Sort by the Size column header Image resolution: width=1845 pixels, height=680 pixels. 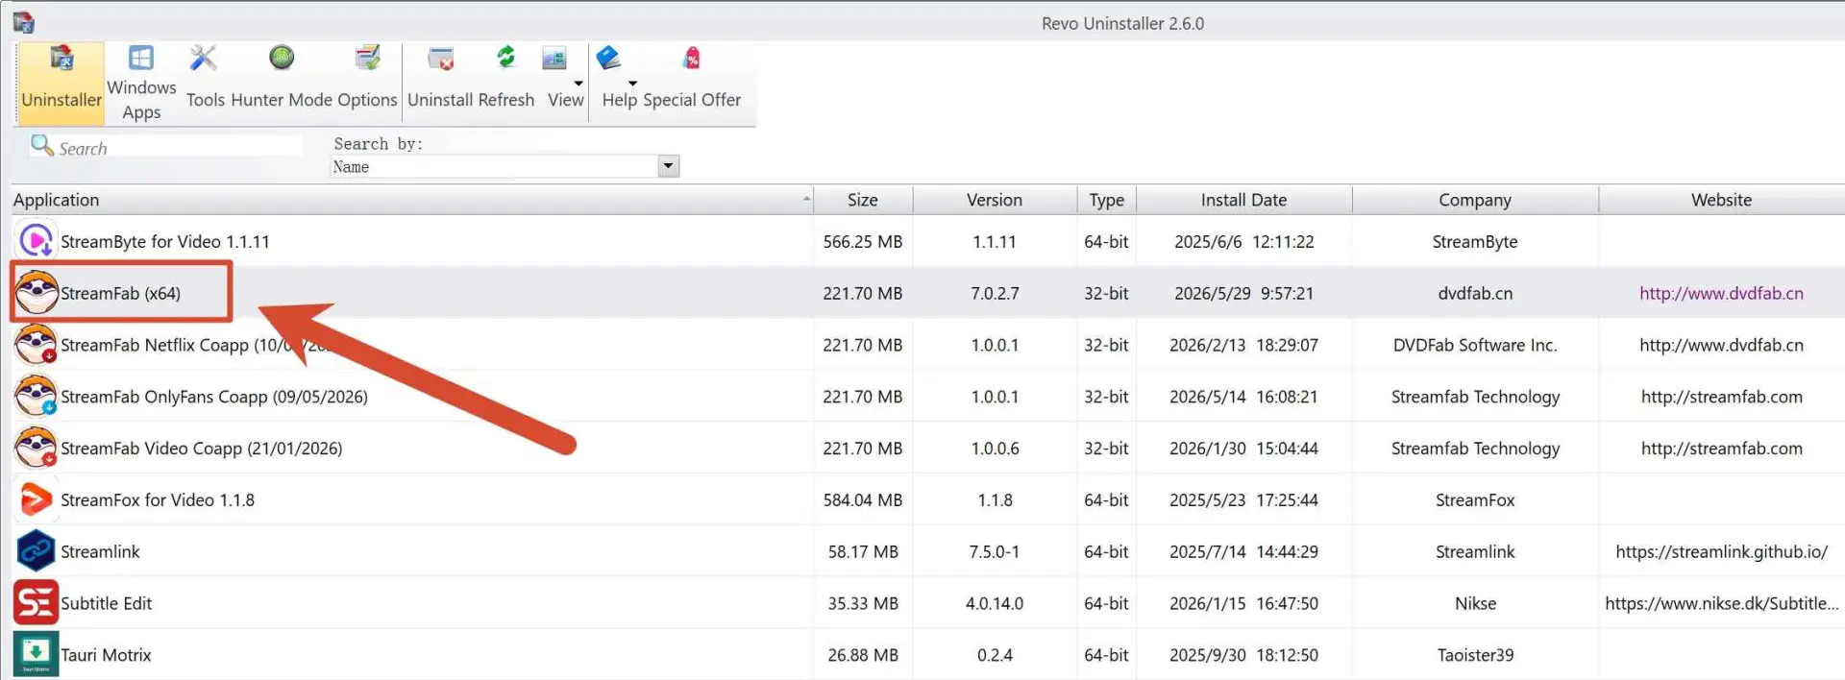863,200
